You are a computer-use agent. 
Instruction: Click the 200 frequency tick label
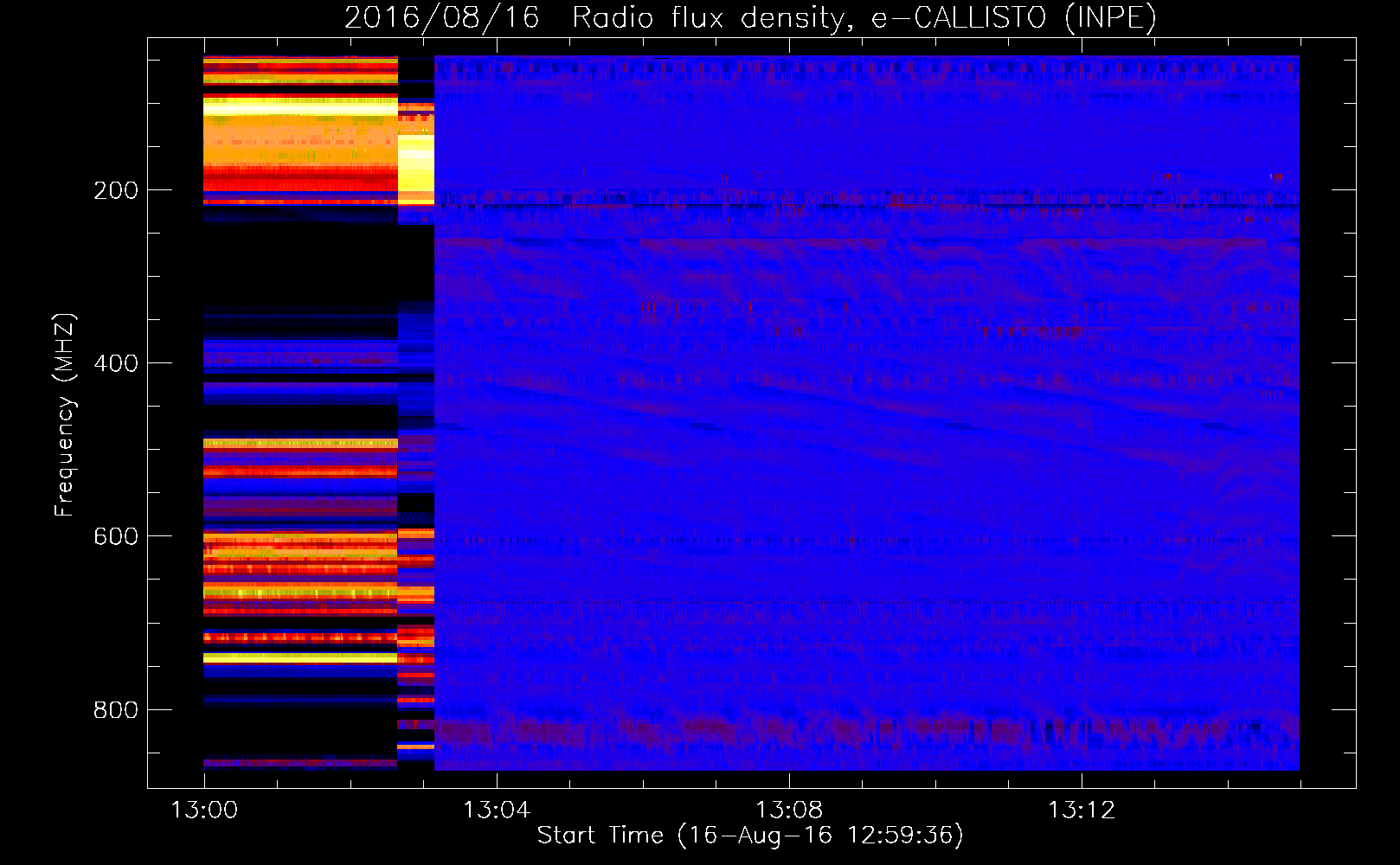click(116, 190)
